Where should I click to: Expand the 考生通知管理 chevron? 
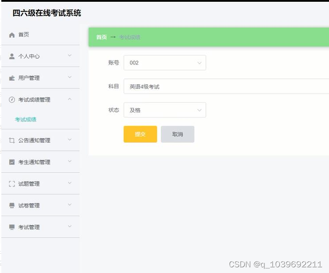[70, 161]
